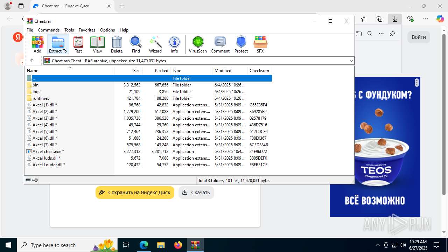This screenshot has height=252, width=448.
Task: Click the Скачать download button
Action: coord(196,192)
